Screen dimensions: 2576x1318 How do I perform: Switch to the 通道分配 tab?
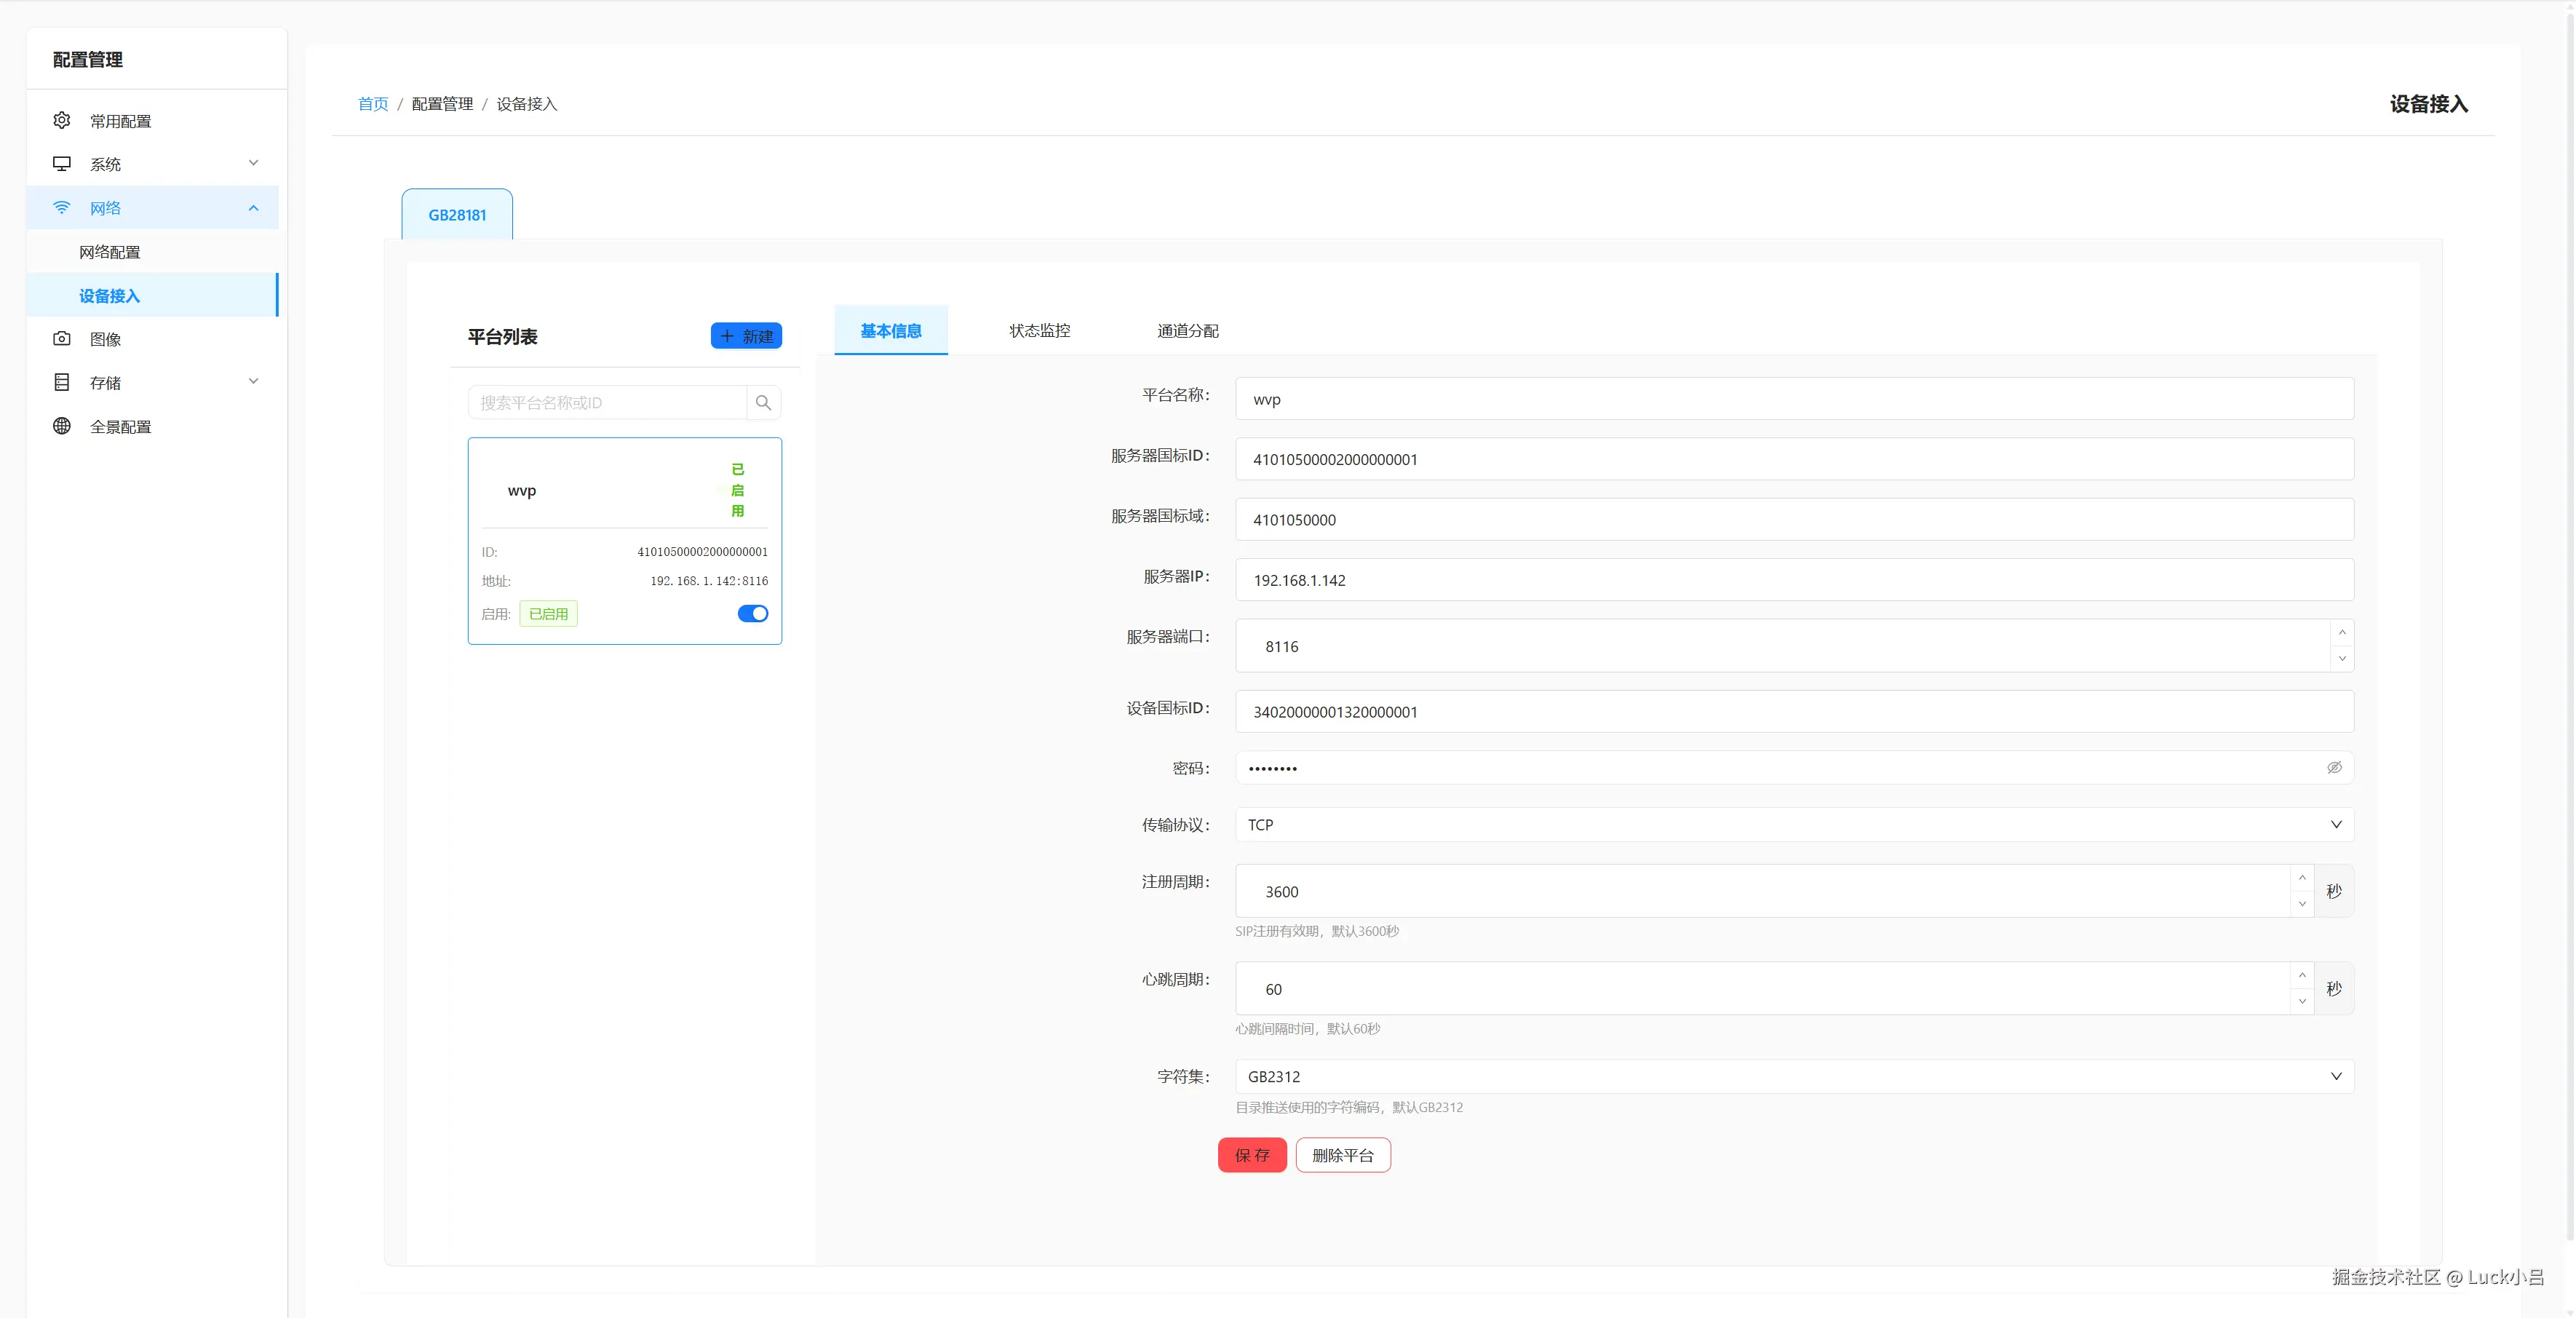click(1187, 330)
